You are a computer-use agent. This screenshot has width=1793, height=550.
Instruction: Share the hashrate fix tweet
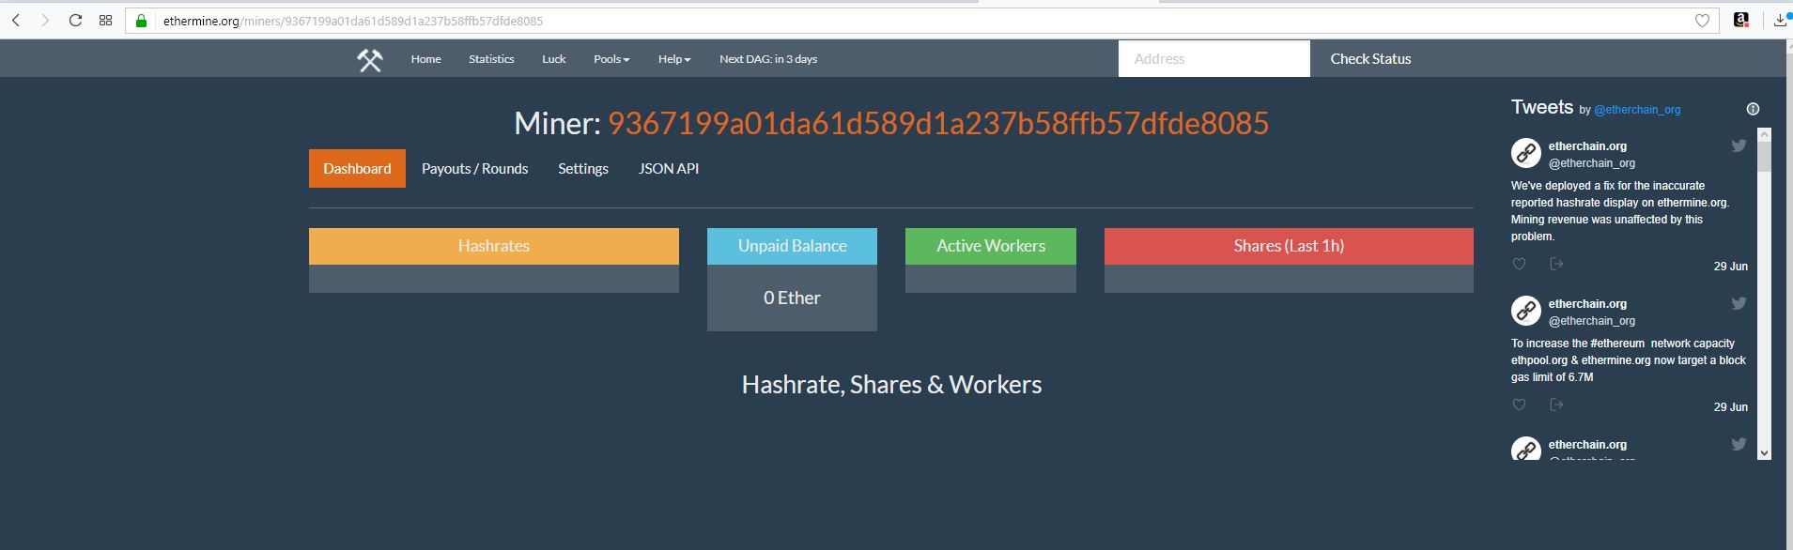coord(1556,264)
